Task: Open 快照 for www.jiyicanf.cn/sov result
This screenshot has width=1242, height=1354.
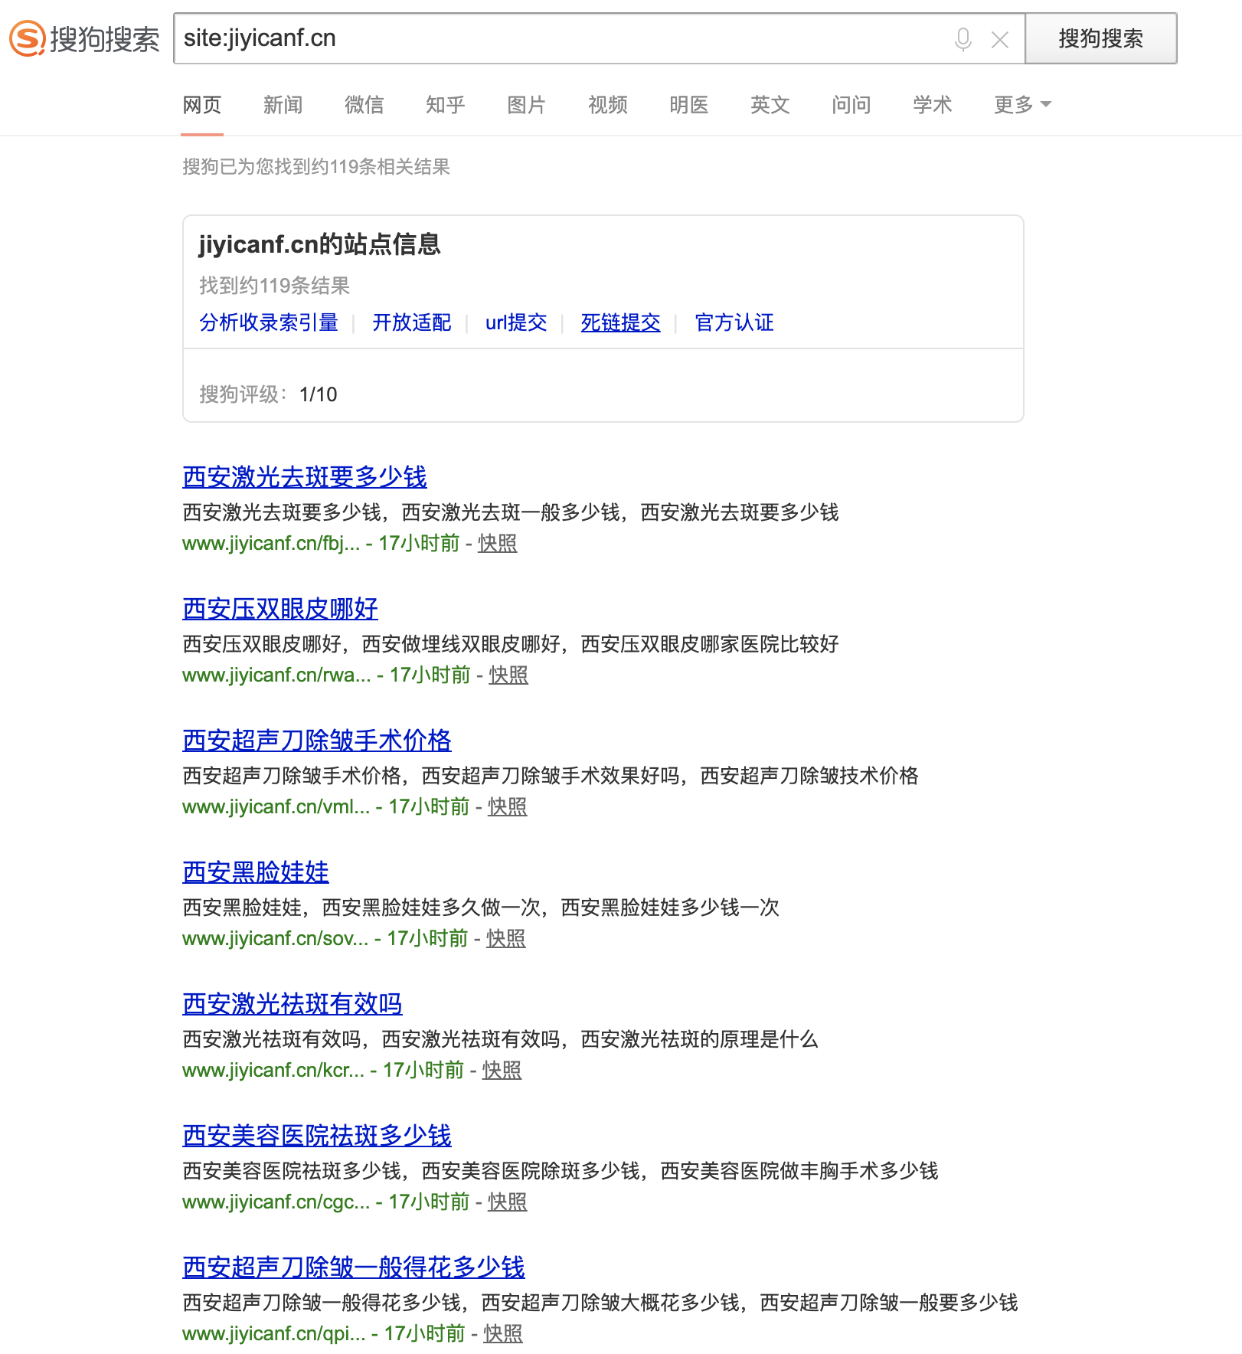Action: (506, 938)
